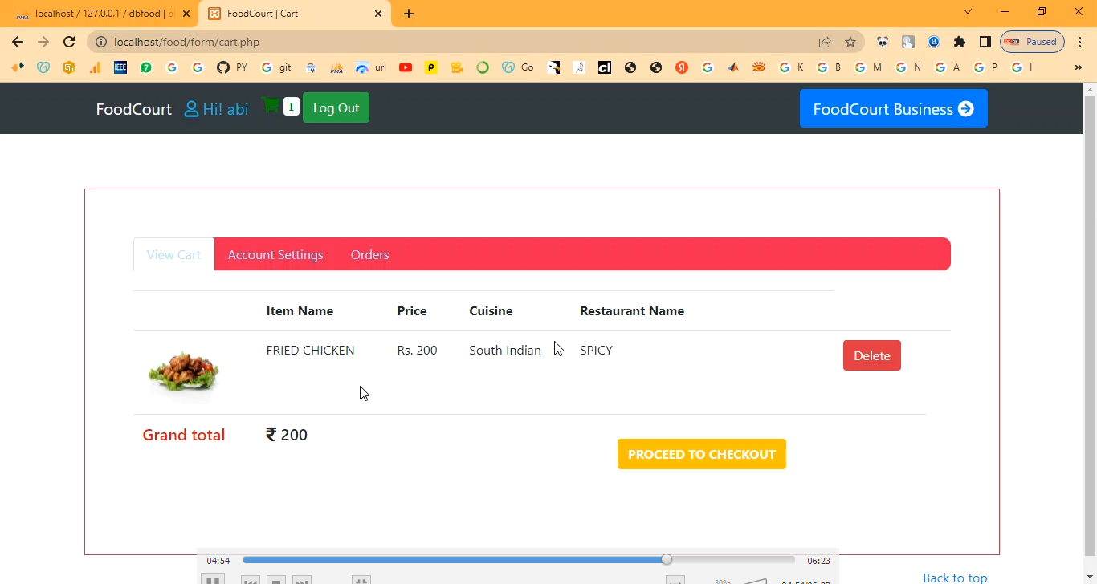This screenshot has height=584, width=1097.
Task: Click the video progress slider handle
Action: [667, 560]
